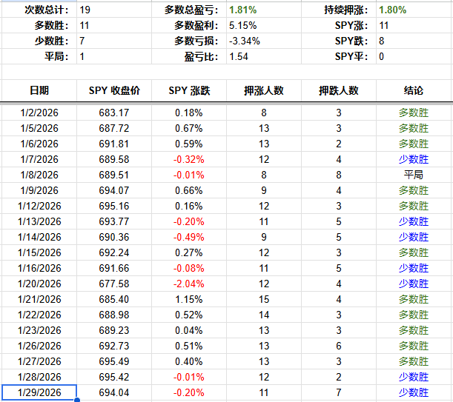Click the 结论 column header
Image resolution: width=453 pixels, height=402 pixels.
(414, 90)
